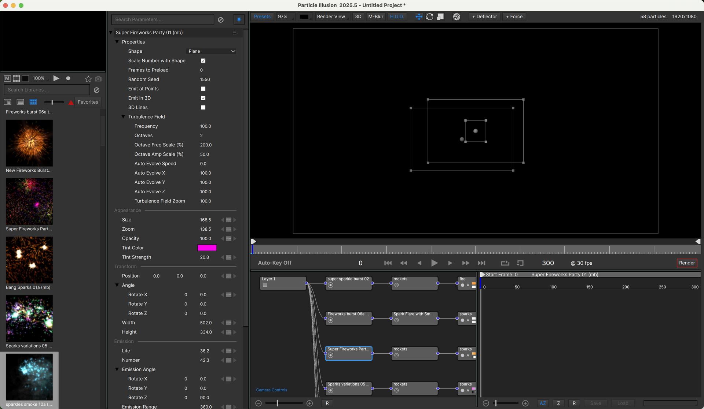Open the magenta Tint Color swatch
Viewport: 704px width, 409px height.
(x=207, y=248)
